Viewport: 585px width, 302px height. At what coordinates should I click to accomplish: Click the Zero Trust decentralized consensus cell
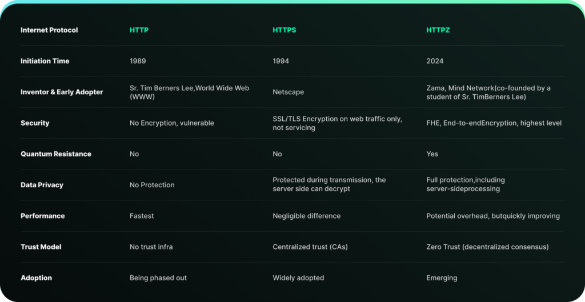tap(487, 247)
